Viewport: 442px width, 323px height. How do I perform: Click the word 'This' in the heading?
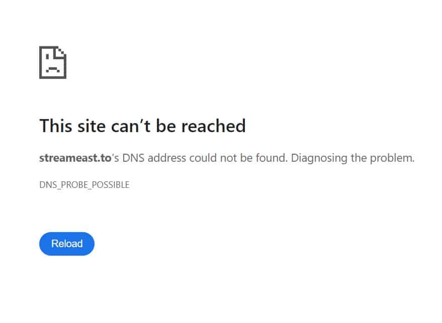pos(56,126)
